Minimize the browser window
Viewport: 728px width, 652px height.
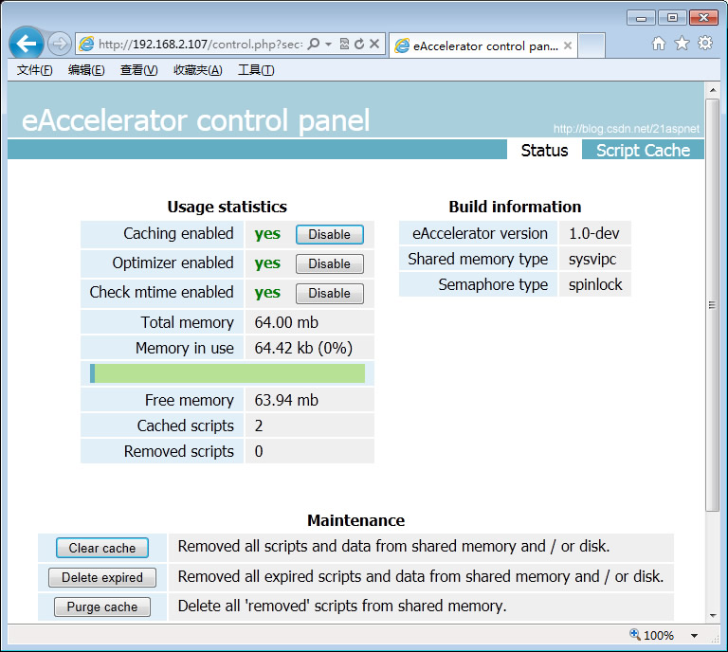tap(641, 18)
